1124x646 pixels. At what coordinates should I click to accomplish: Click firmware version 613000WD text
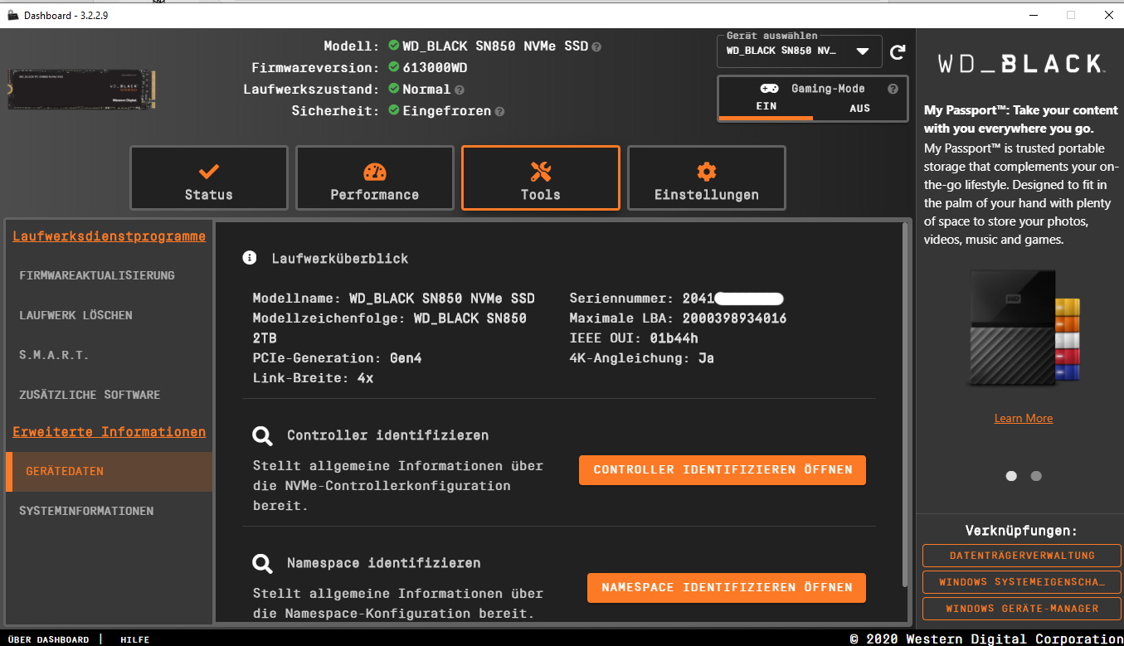point(435,68)
